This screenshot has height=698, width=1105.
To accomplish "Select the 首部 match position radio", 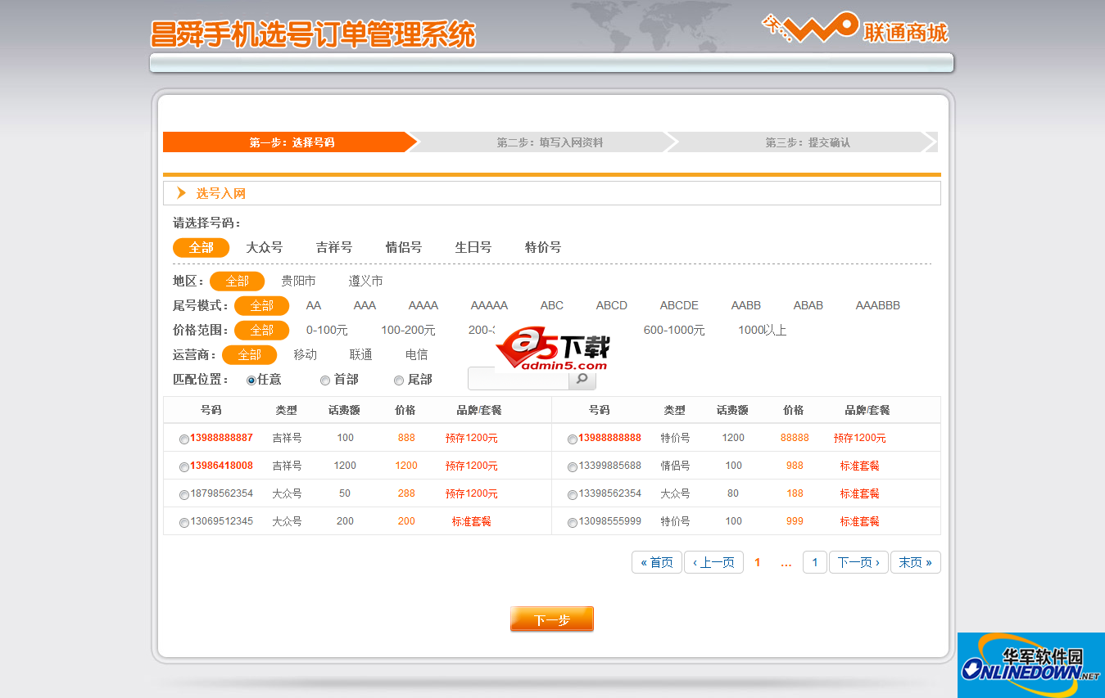I will point(325,379).
